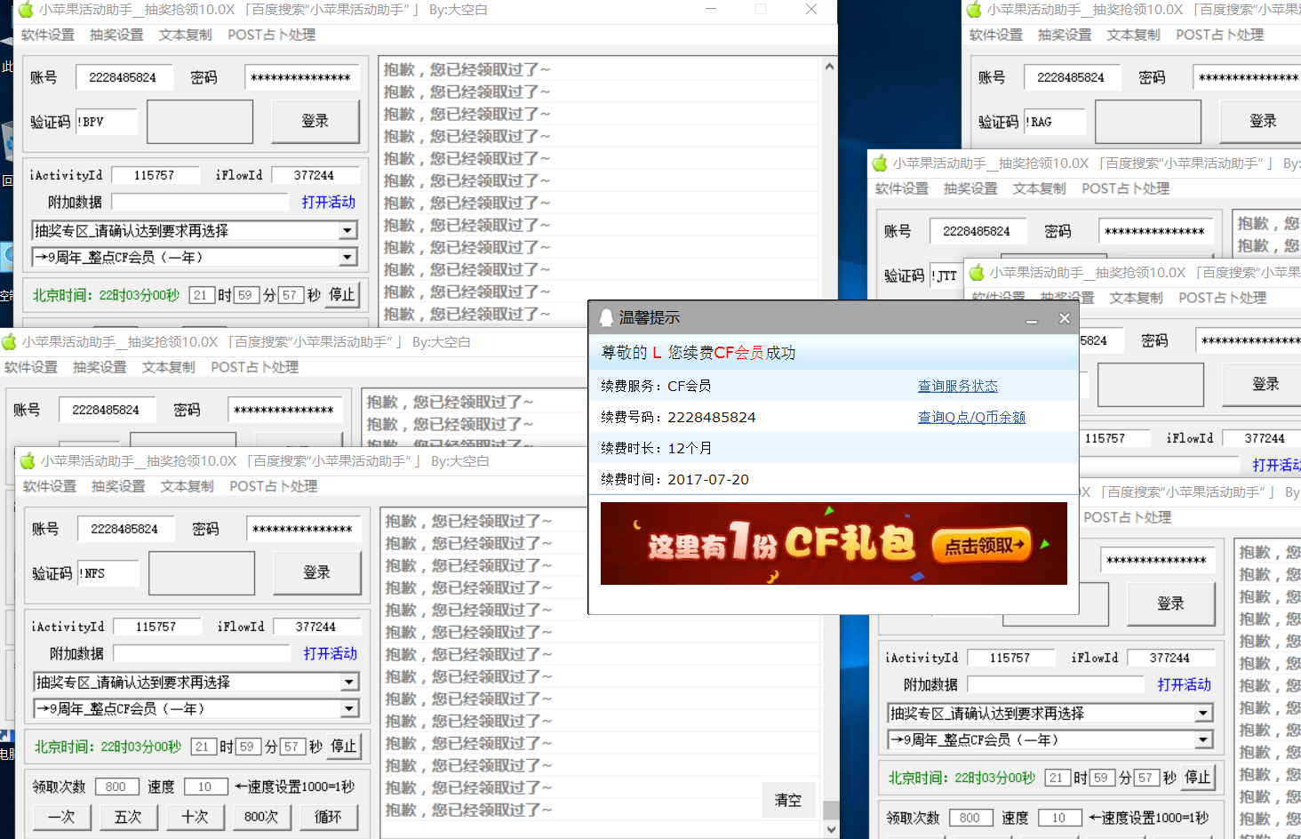Click apple icon in the !RAG captcha window's title bar
1301x839 pixels.
974,10
